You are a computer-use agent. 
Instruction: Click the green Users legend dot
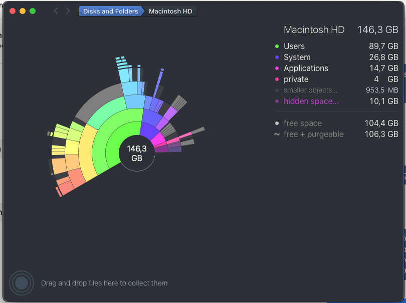point(277,46)
